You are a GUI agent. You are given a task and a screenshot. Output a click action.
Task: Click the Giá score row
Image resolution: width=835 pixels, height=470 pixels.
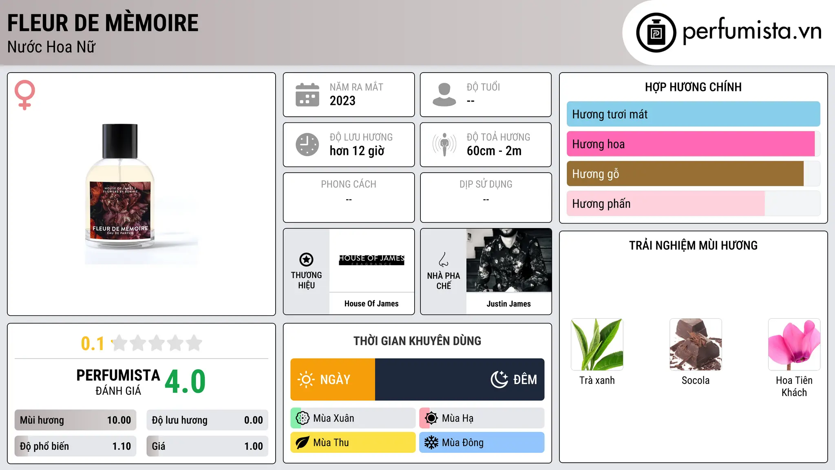[x=207, y=446]
